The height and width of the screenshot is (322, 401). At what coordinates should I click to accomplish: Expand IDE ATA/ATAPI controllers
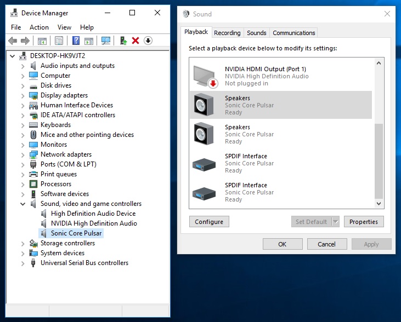coord(22,116)
